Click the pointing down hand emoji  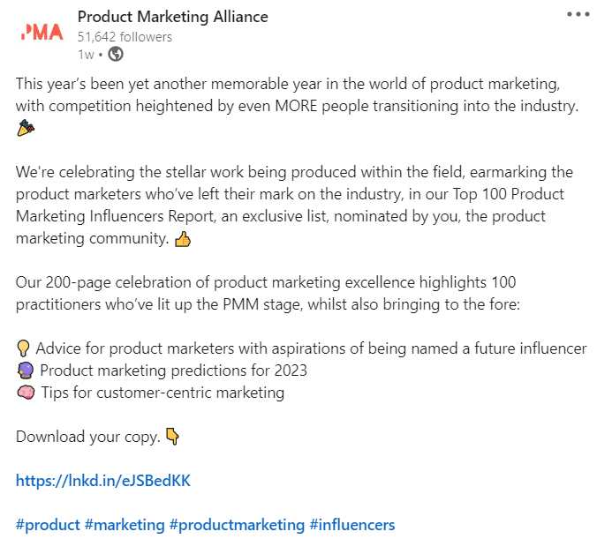point(172,436)
